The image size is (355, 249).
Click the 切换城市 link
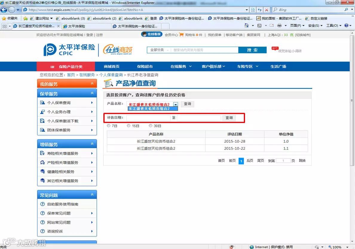point(303,35)
